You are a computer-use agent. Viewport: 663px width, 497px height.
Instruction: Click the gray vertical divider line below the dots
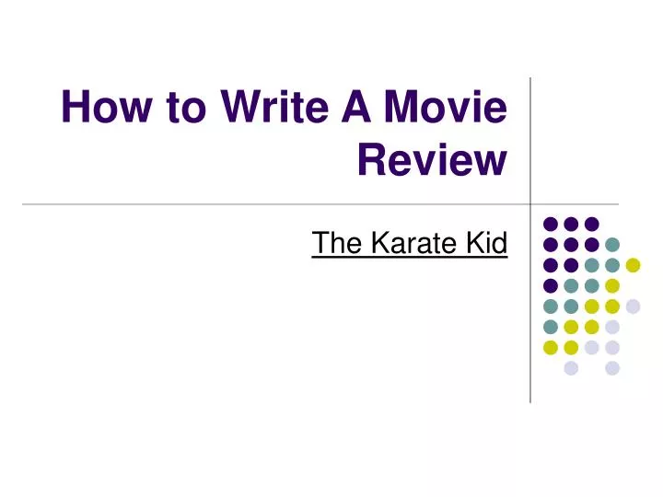(530, 388)
